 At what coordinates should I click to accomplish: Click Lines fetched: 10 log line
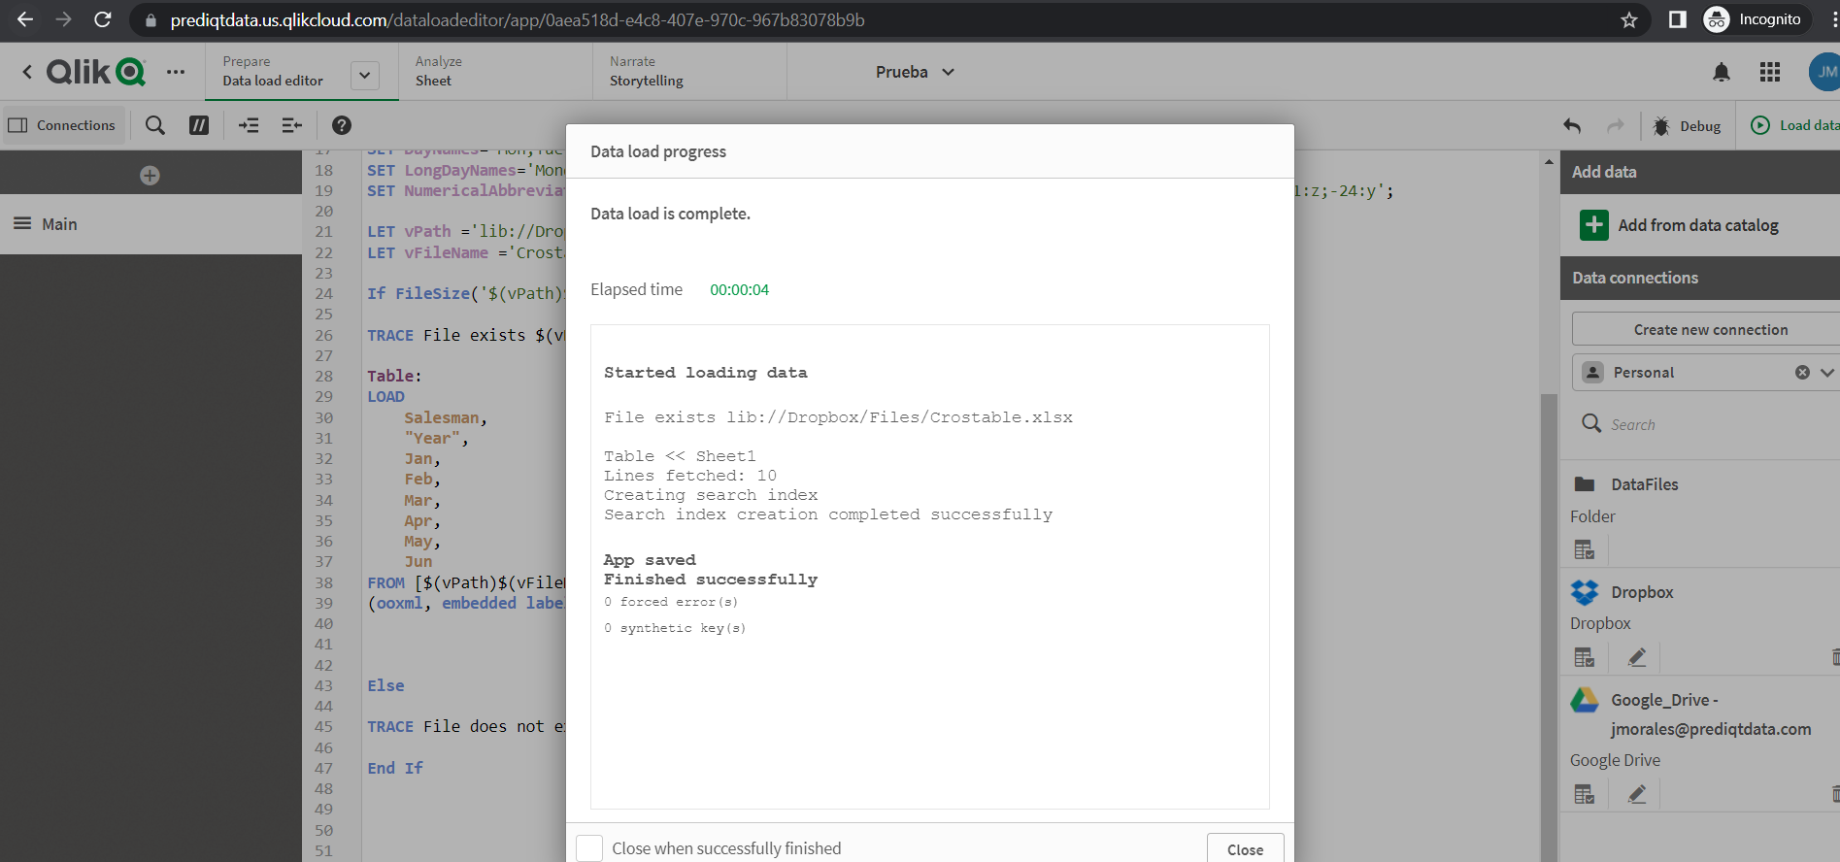point(690,476)
